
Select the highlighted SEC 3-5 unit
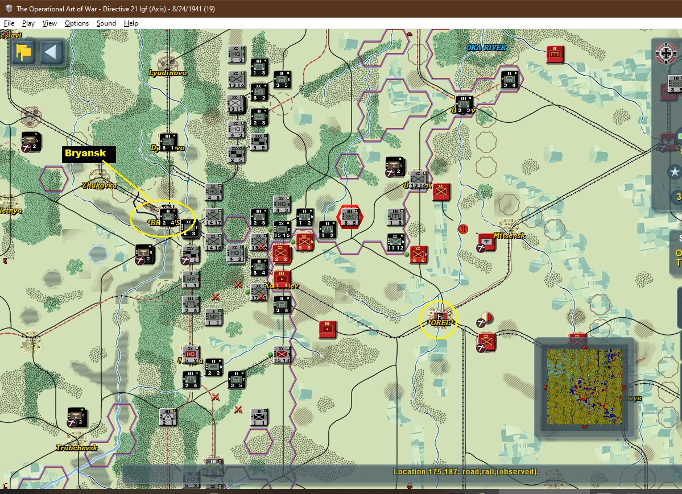tap(350, 217)
